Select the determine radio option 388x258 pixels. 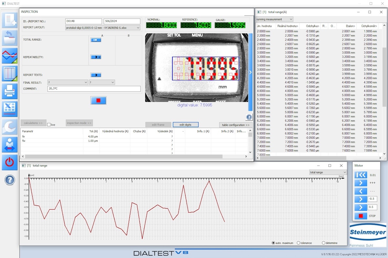pyautogui.click(x=324, y=243)
